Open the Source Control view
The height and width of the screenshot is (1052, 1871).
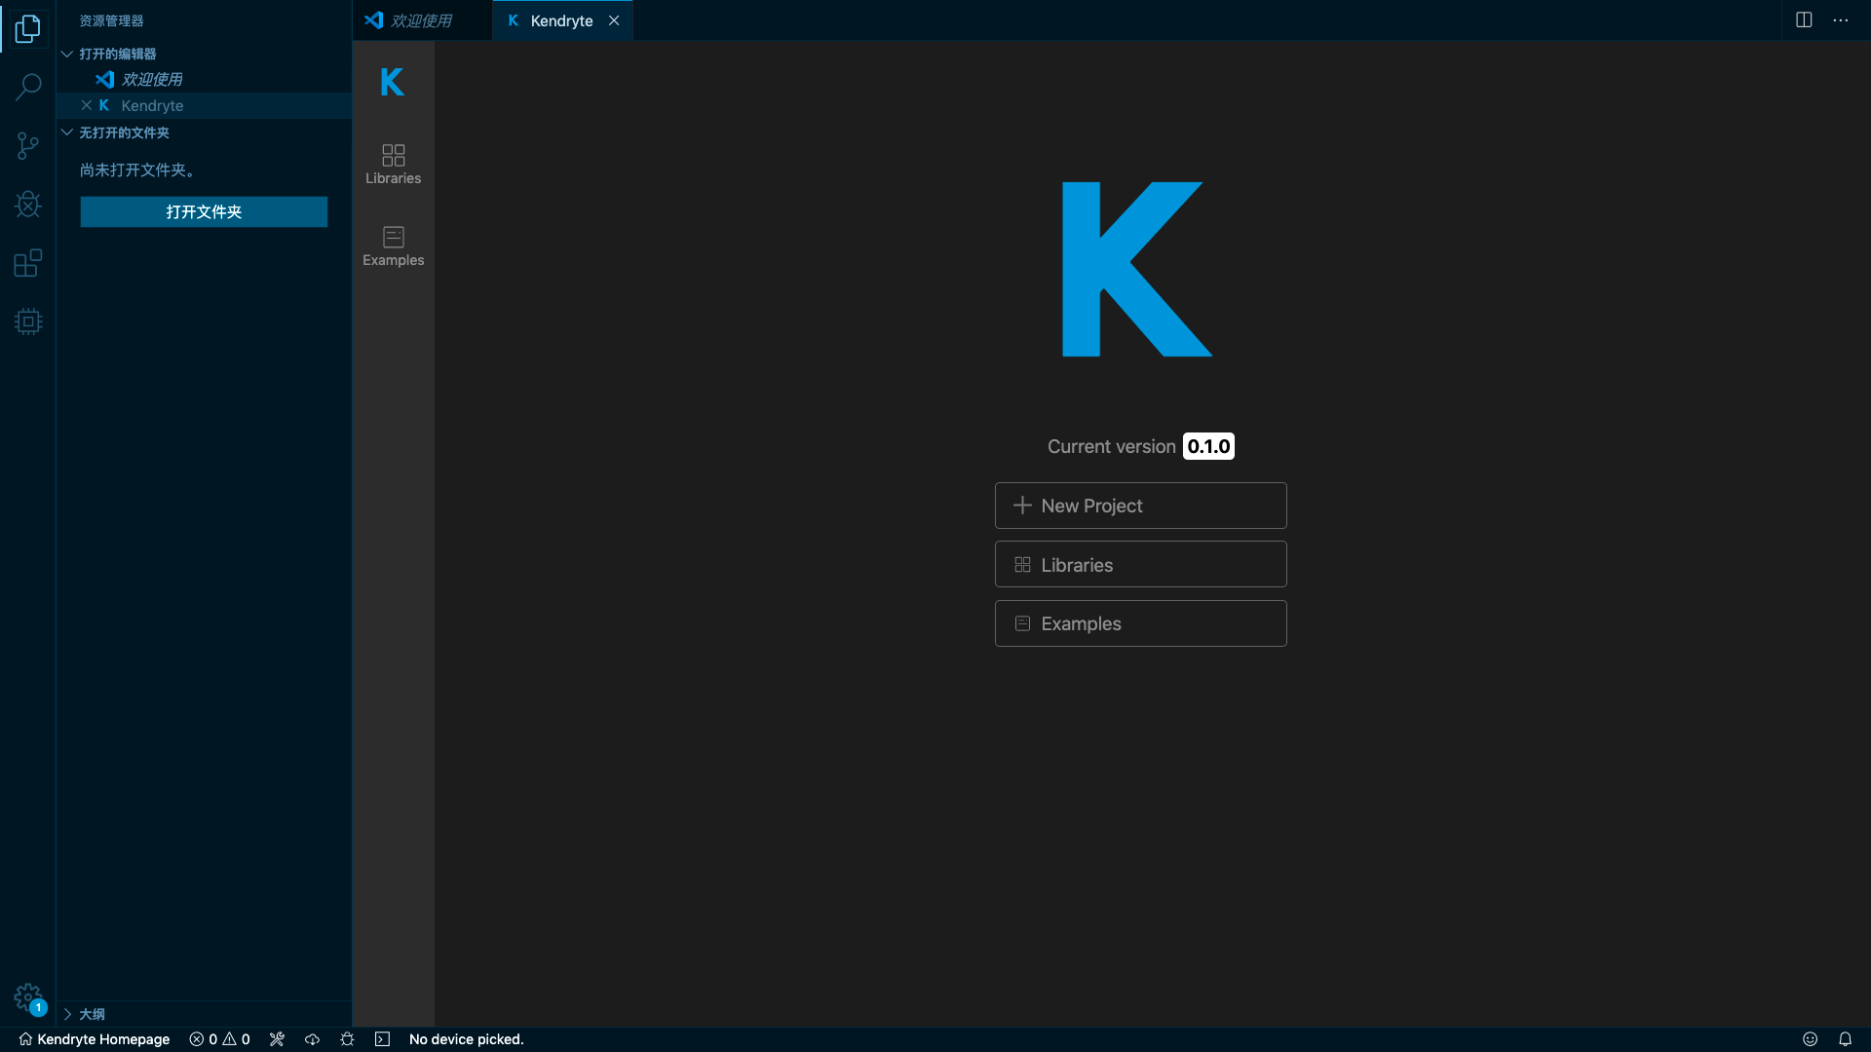click(x=28, y=146)
